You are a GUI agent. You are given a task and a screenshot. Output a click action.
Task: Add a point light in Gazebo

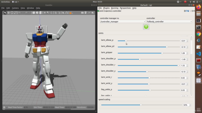pyautogui.click(x=45, y=13)
